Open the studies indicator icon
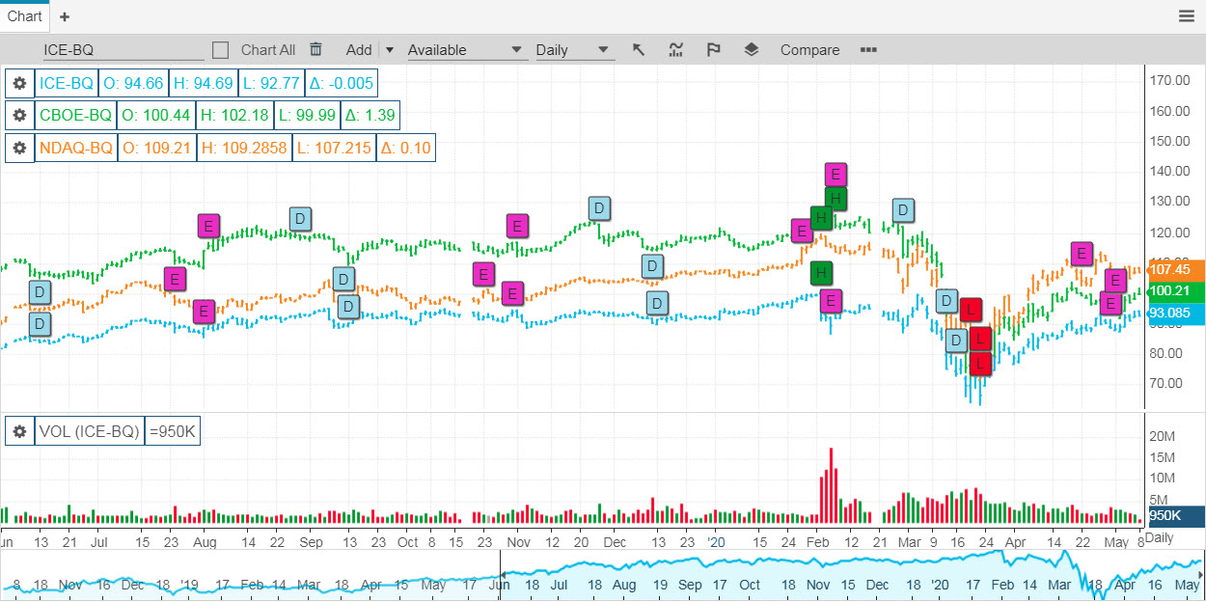 676,49
